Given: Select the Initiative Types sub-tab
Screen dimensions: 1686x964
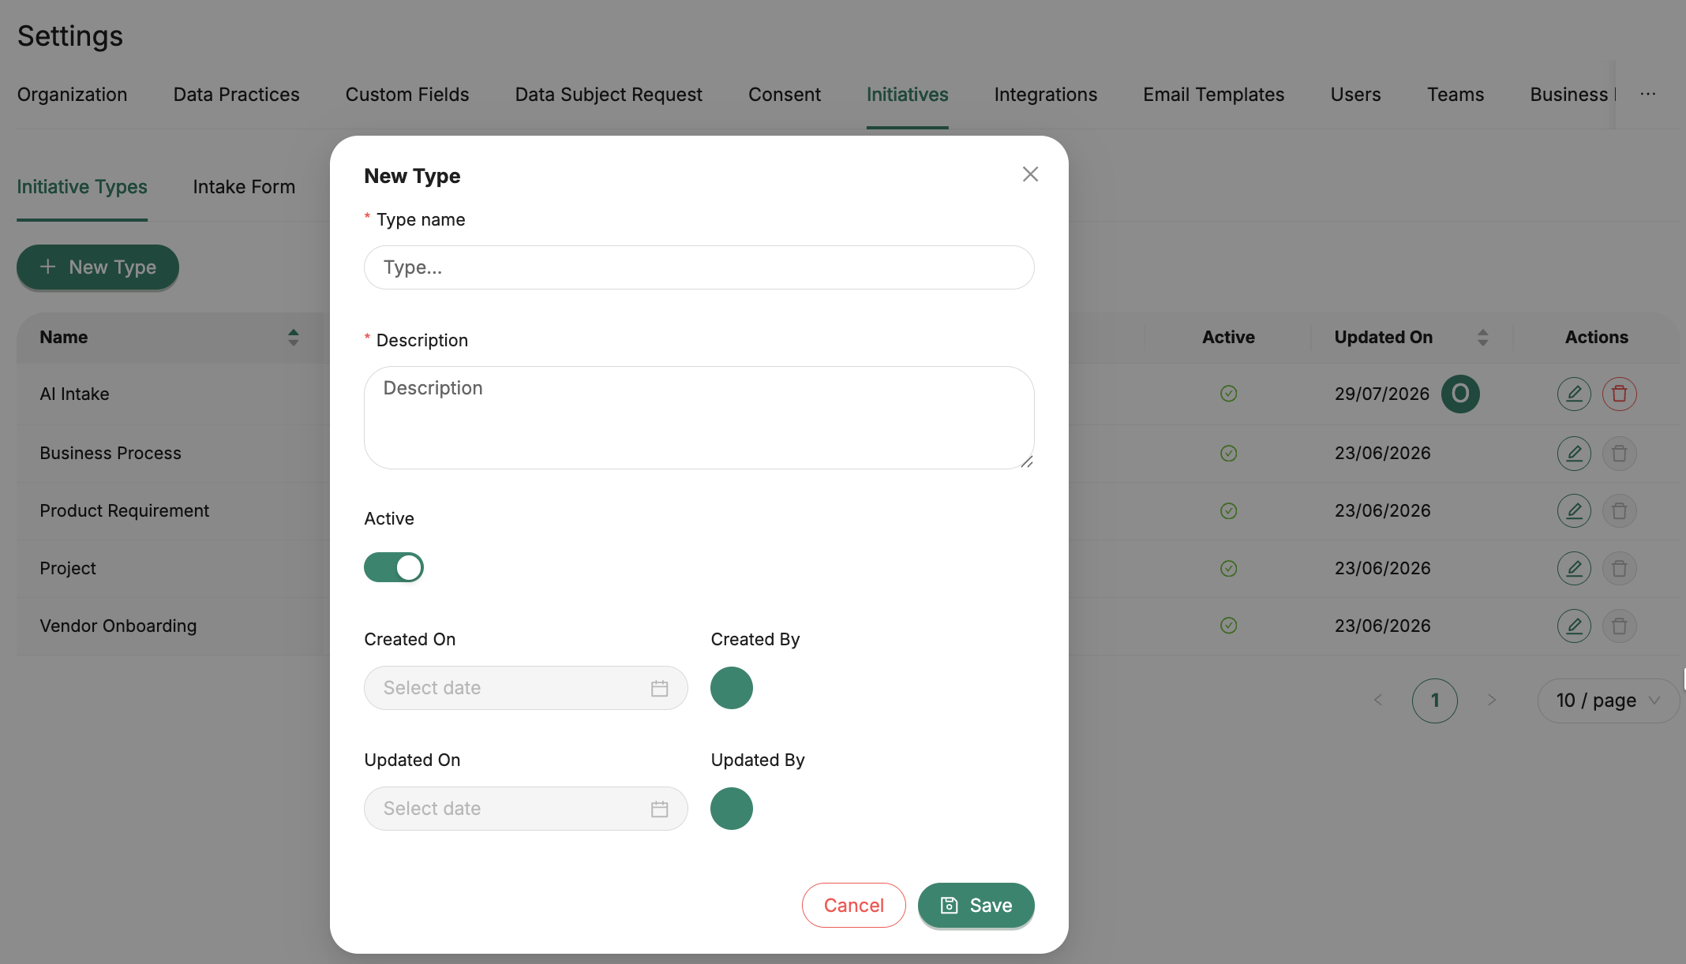Looking at the screenshot, I should coord(82,187).
